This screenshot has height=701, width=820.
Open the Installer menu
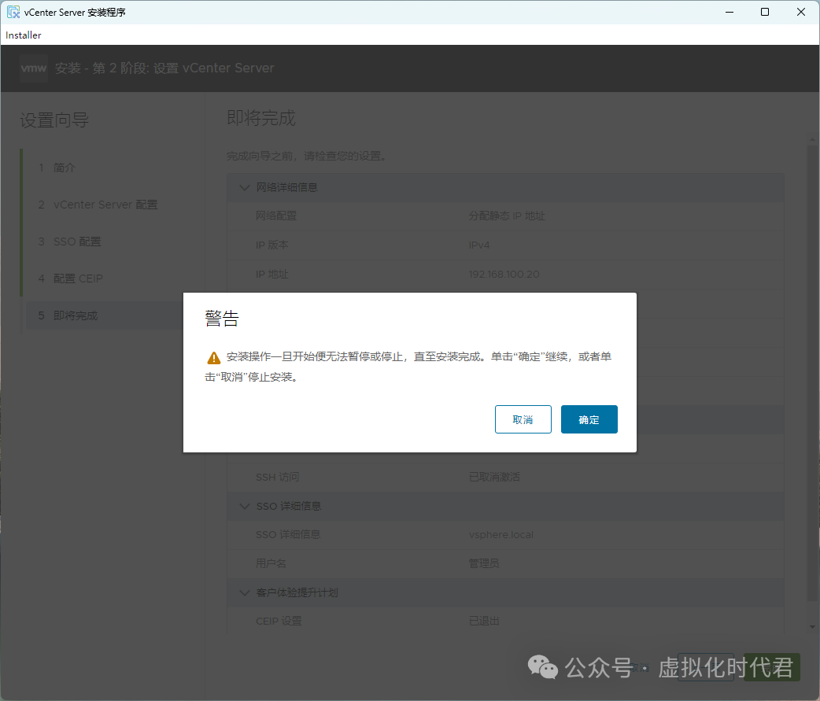pos(24,35)
